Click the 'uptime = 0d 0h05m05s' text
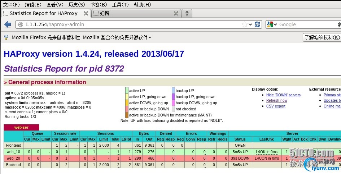The image size is (341, 174). tap(25, 98)
